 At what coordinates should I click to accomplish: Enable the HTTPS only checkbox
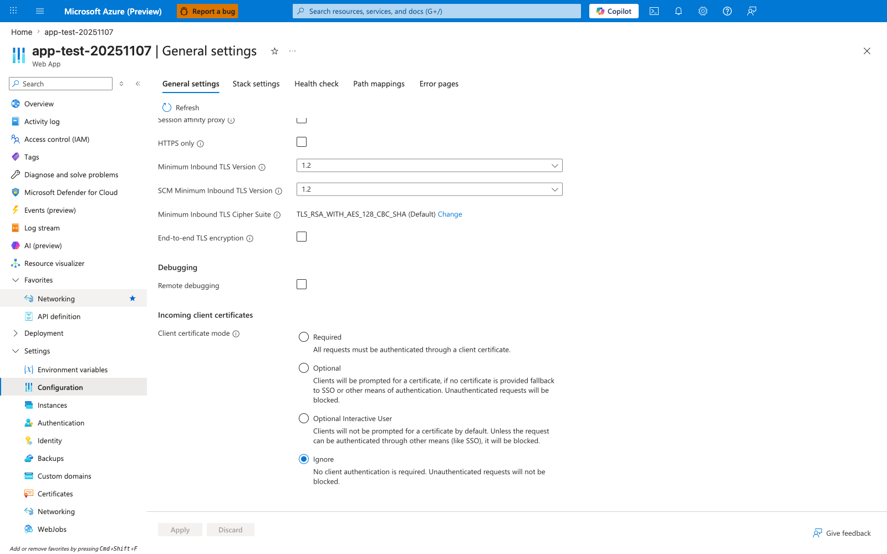tap(302, 142)
